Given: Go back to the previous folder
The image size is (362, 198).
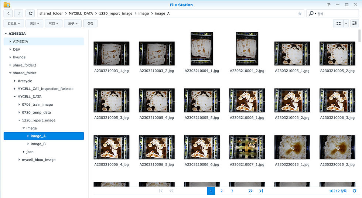Looking at the screenshot, I should point(8,13).
